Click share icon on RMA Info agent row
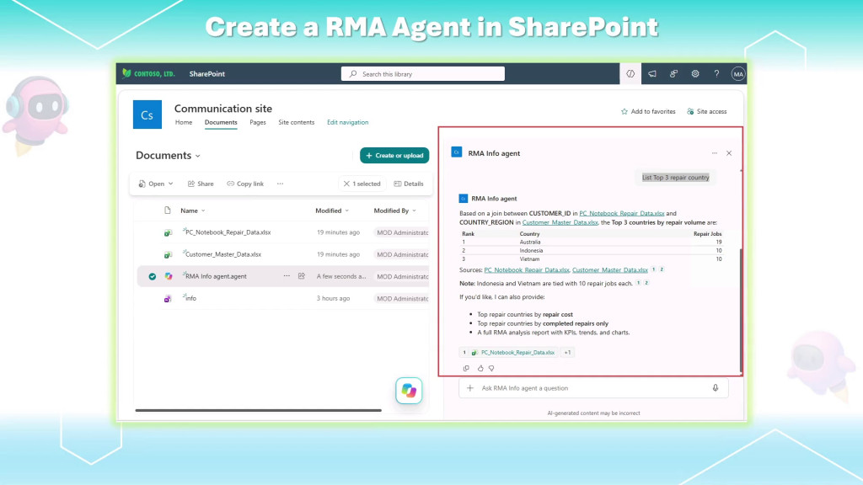Screen dimensions: 863x485 tap(302, 276)
